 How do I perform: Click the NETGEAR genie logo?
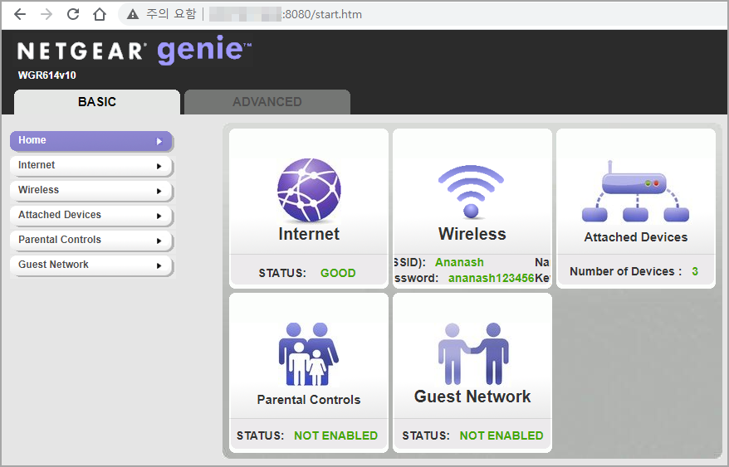click(135, 50)
